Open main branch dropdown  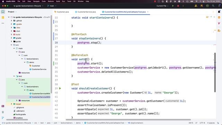(52, 6)
